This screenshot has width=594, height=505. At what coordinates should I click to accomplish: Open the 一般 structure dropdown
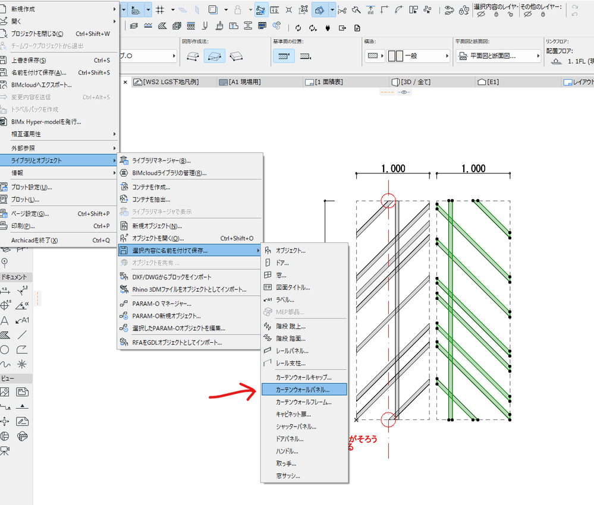tap(418, 56)
